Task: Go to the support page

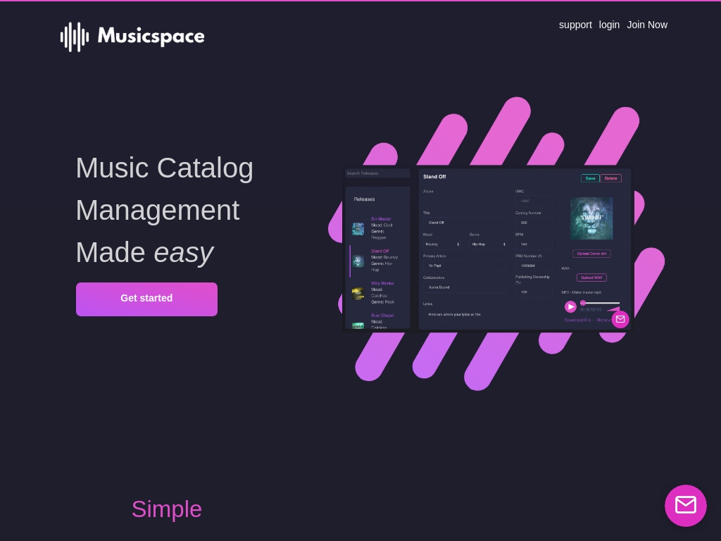Action: (x=575, y=25)
